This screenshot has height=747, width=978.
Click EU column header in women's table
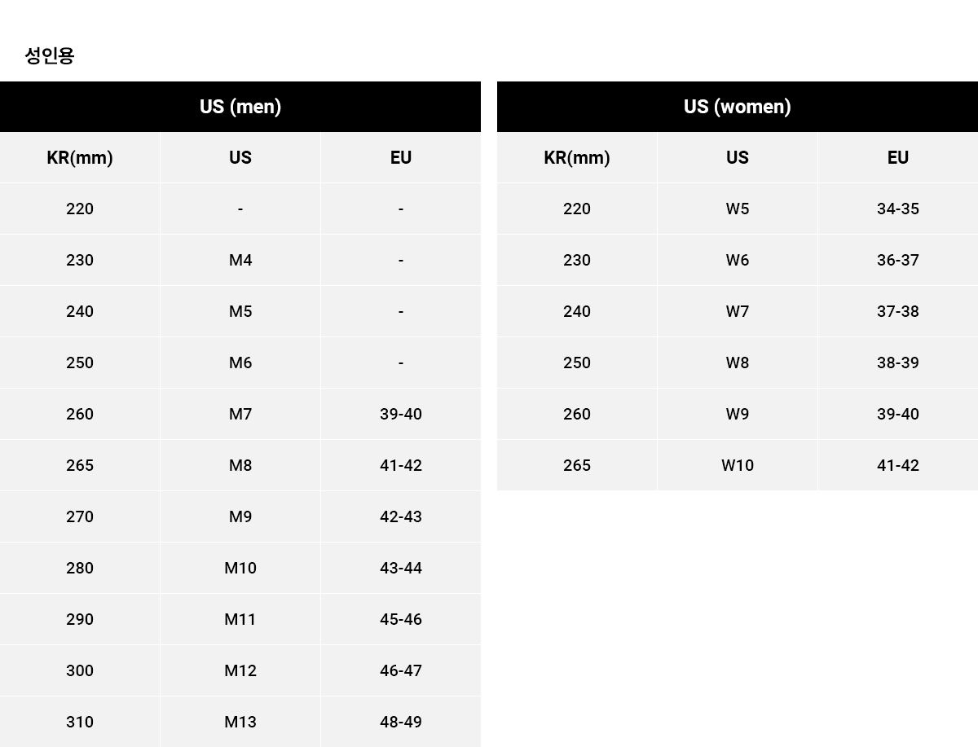click(x=898, y=157)
